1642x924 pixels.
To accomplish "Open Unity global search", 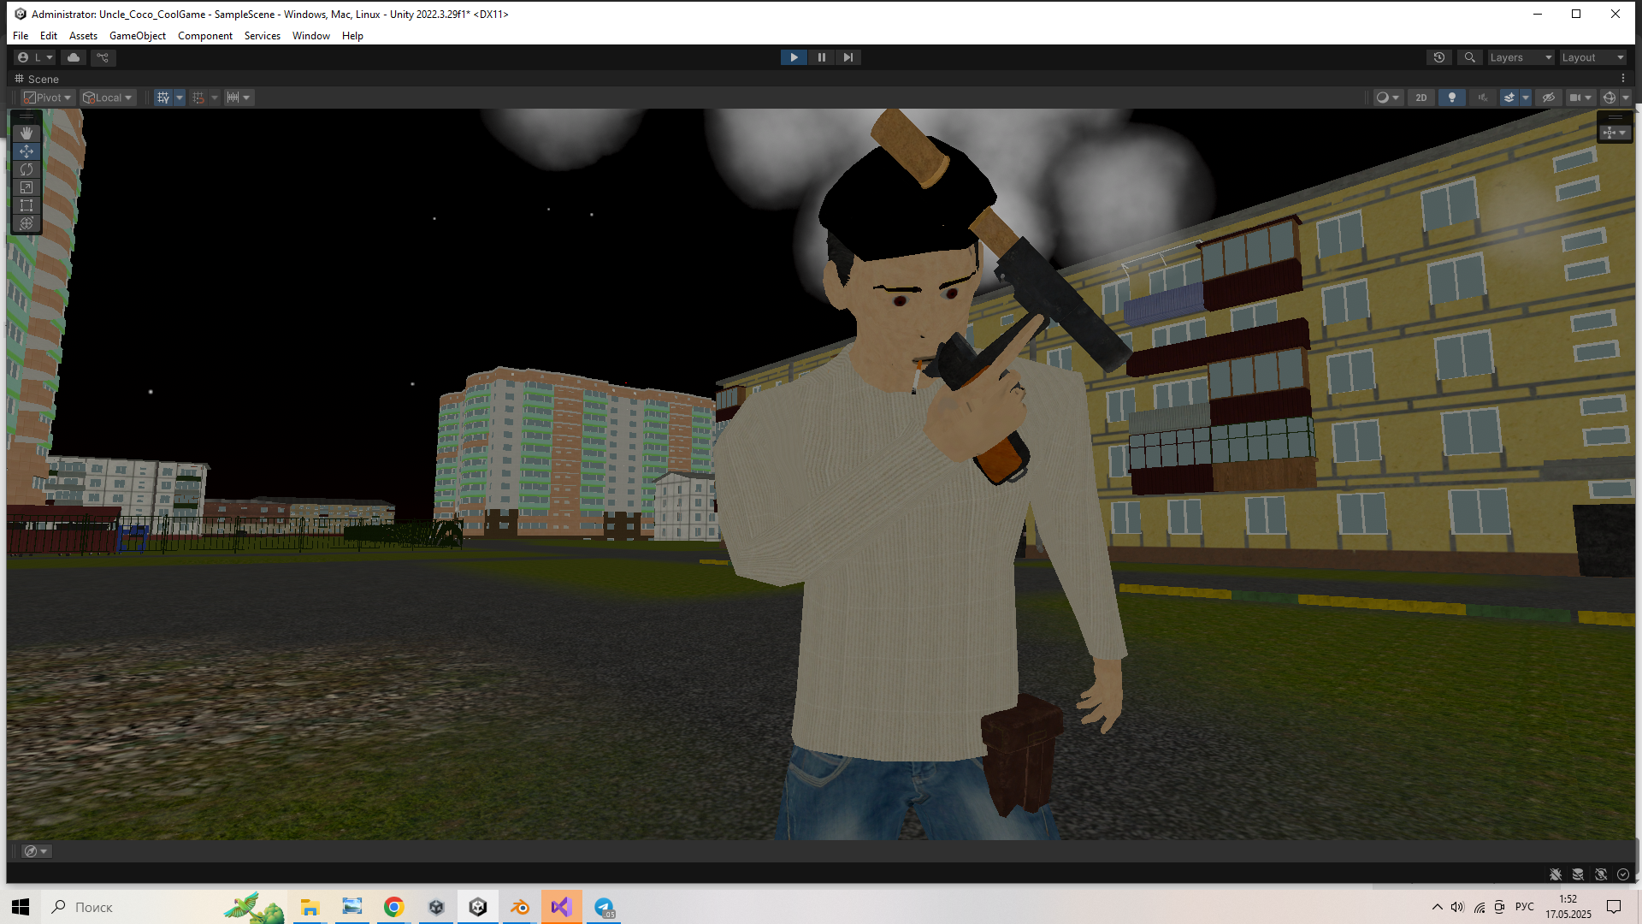I will pos(1469,57).
